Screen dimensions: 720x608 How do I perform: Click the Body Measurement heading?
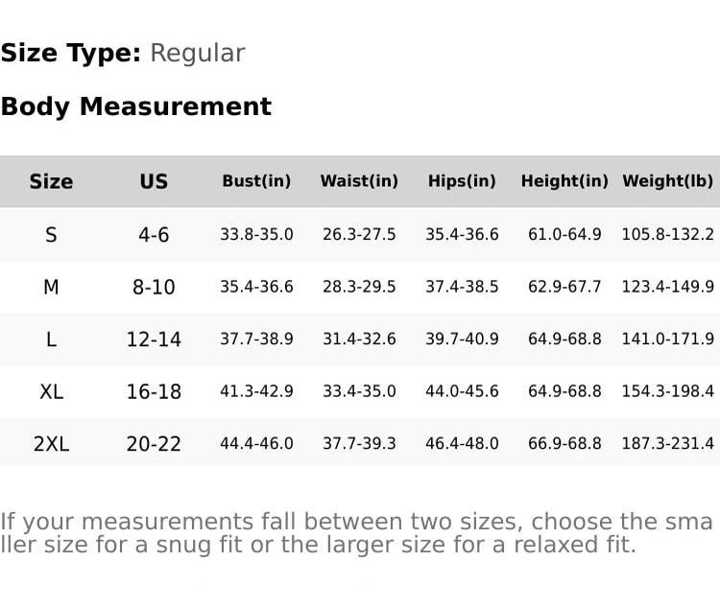136,106
